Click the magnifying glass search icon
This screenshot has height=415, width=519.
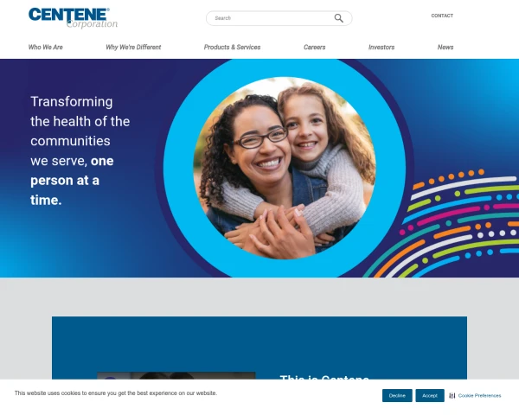click(338, 18)
